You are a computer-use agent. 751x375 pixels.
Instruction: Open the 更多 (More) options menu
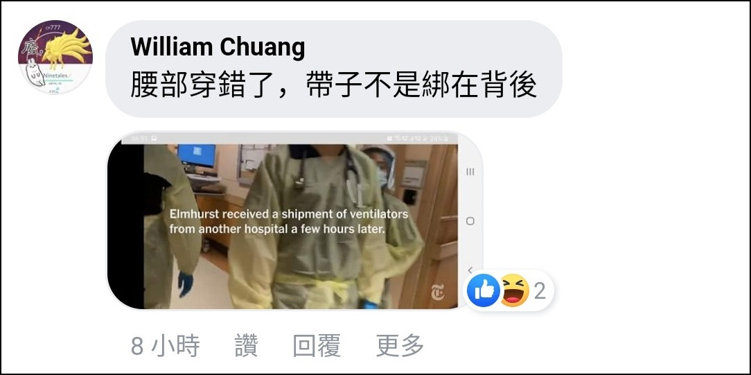400,345
